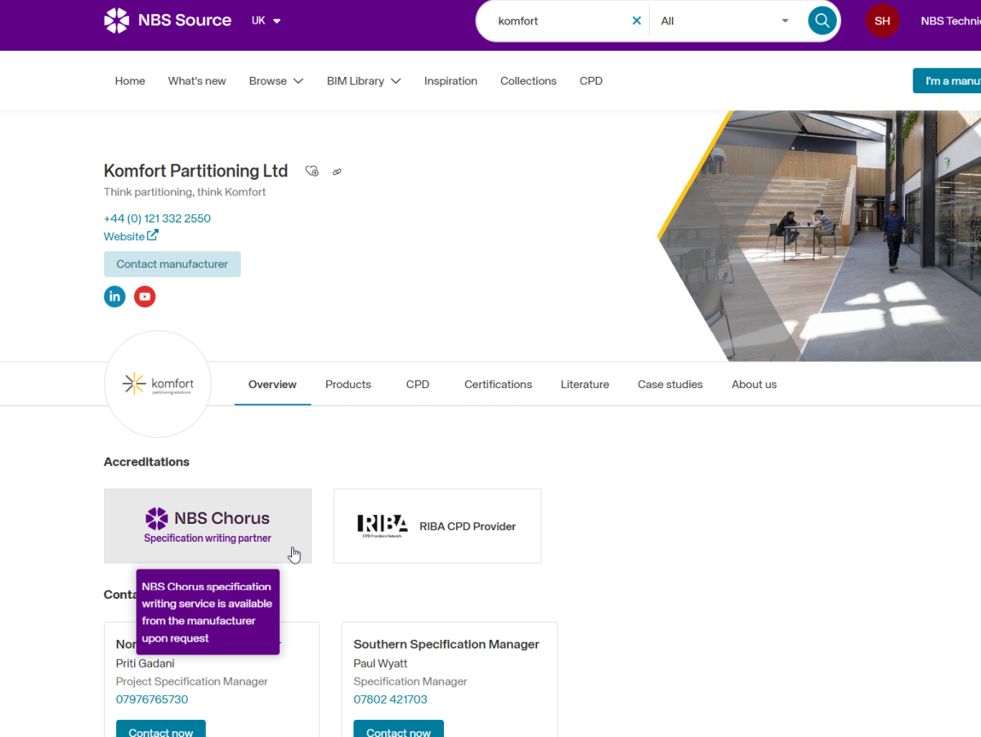The image size is (981, 737).
Task: Open the All search category dropdown
Action: click(x=726, y=21)
